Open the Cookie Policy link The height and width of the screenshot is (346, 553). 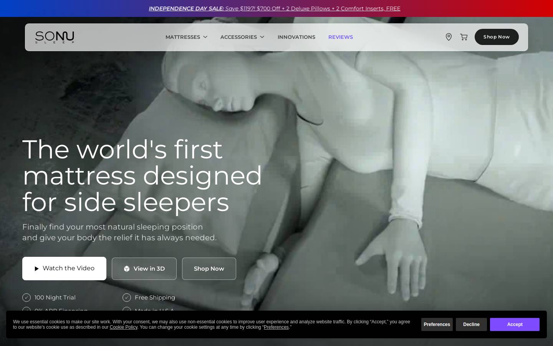click(x=123, y=327)
